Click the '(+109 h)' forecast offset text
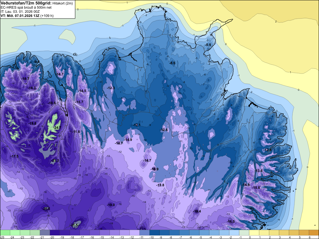The width and height of the screenshot is (319, 239). 47,16
